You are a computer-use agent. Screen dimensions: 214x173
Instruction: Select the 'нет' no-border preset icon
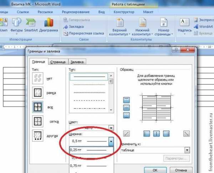pyautogui.click(x=37, y=79)
